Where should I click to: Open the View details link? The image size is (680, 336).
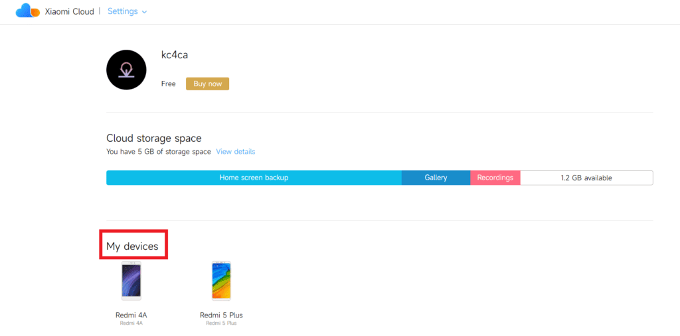click(x=236, y=152)
